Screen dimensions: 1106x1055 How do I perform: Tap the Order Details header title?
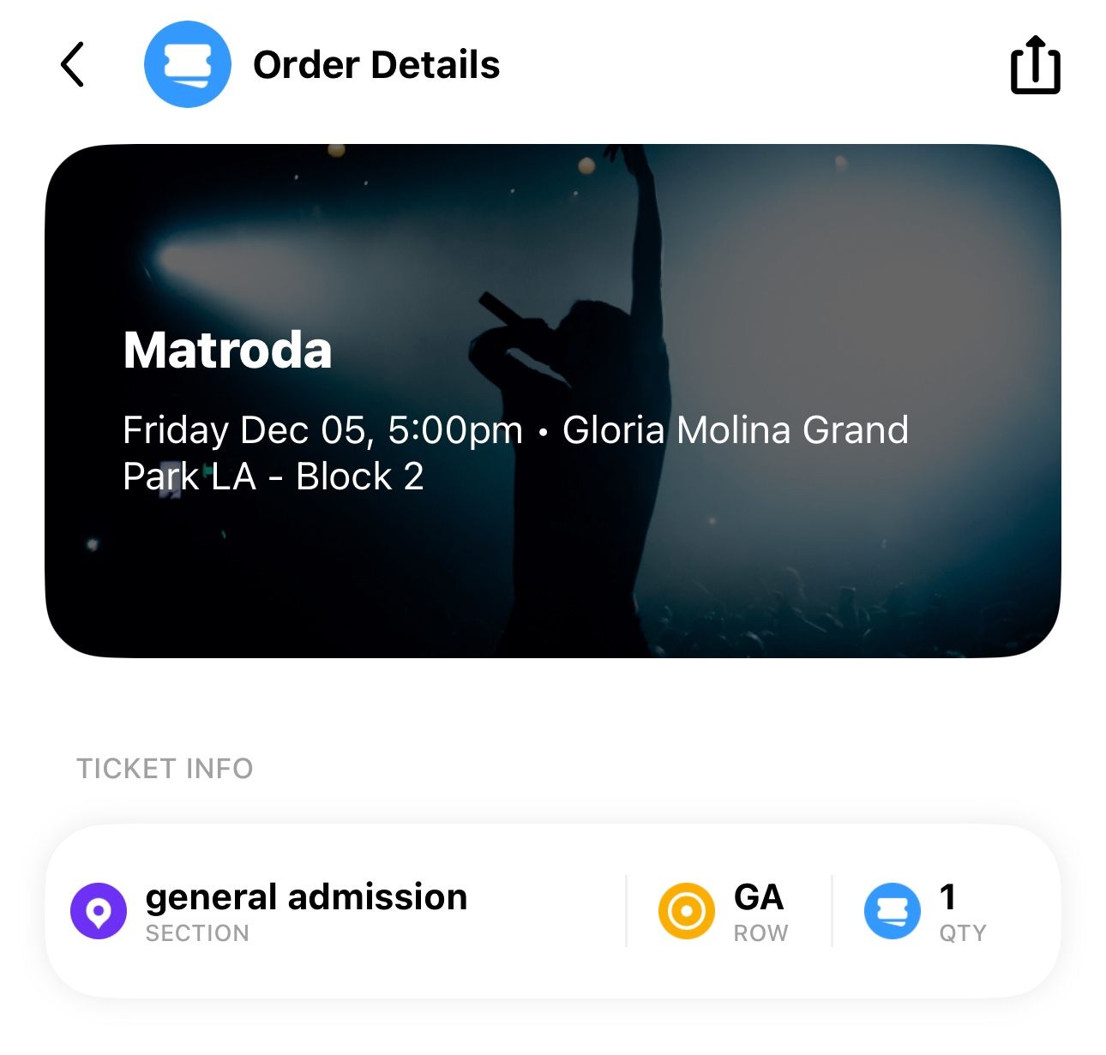click(377, 65)
